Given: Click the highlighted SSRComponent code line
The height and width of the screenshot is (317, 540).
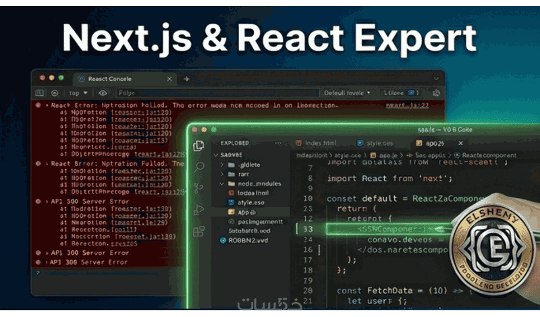Looking at the screenshot, I should coord(388,229).
